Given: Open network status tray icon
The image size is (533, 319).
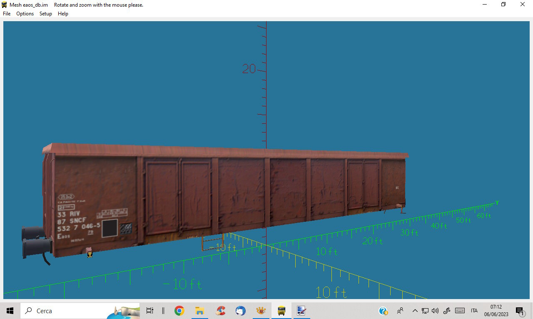Looking at the screenshot, I should click(x=425, y=311).
